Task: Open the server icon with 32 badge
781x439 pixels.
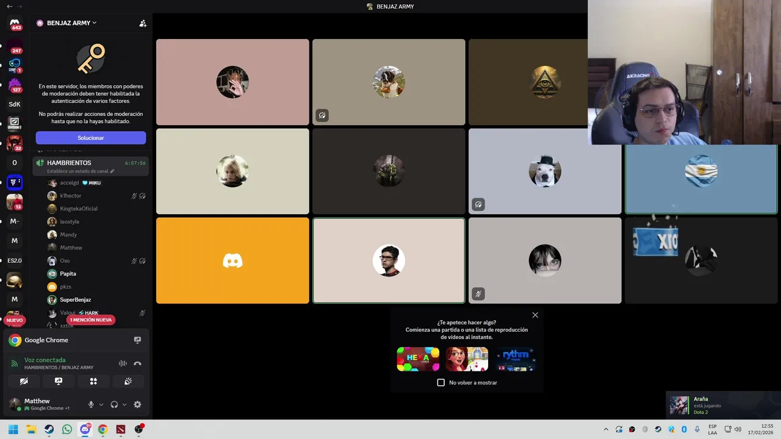Action: click(x=15, y=143)
